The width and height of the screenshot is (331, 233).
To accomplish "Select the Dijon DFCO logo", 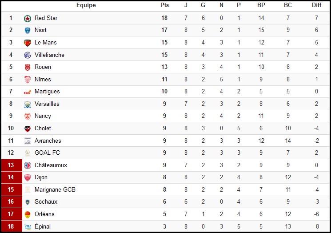I will point(28,178).
